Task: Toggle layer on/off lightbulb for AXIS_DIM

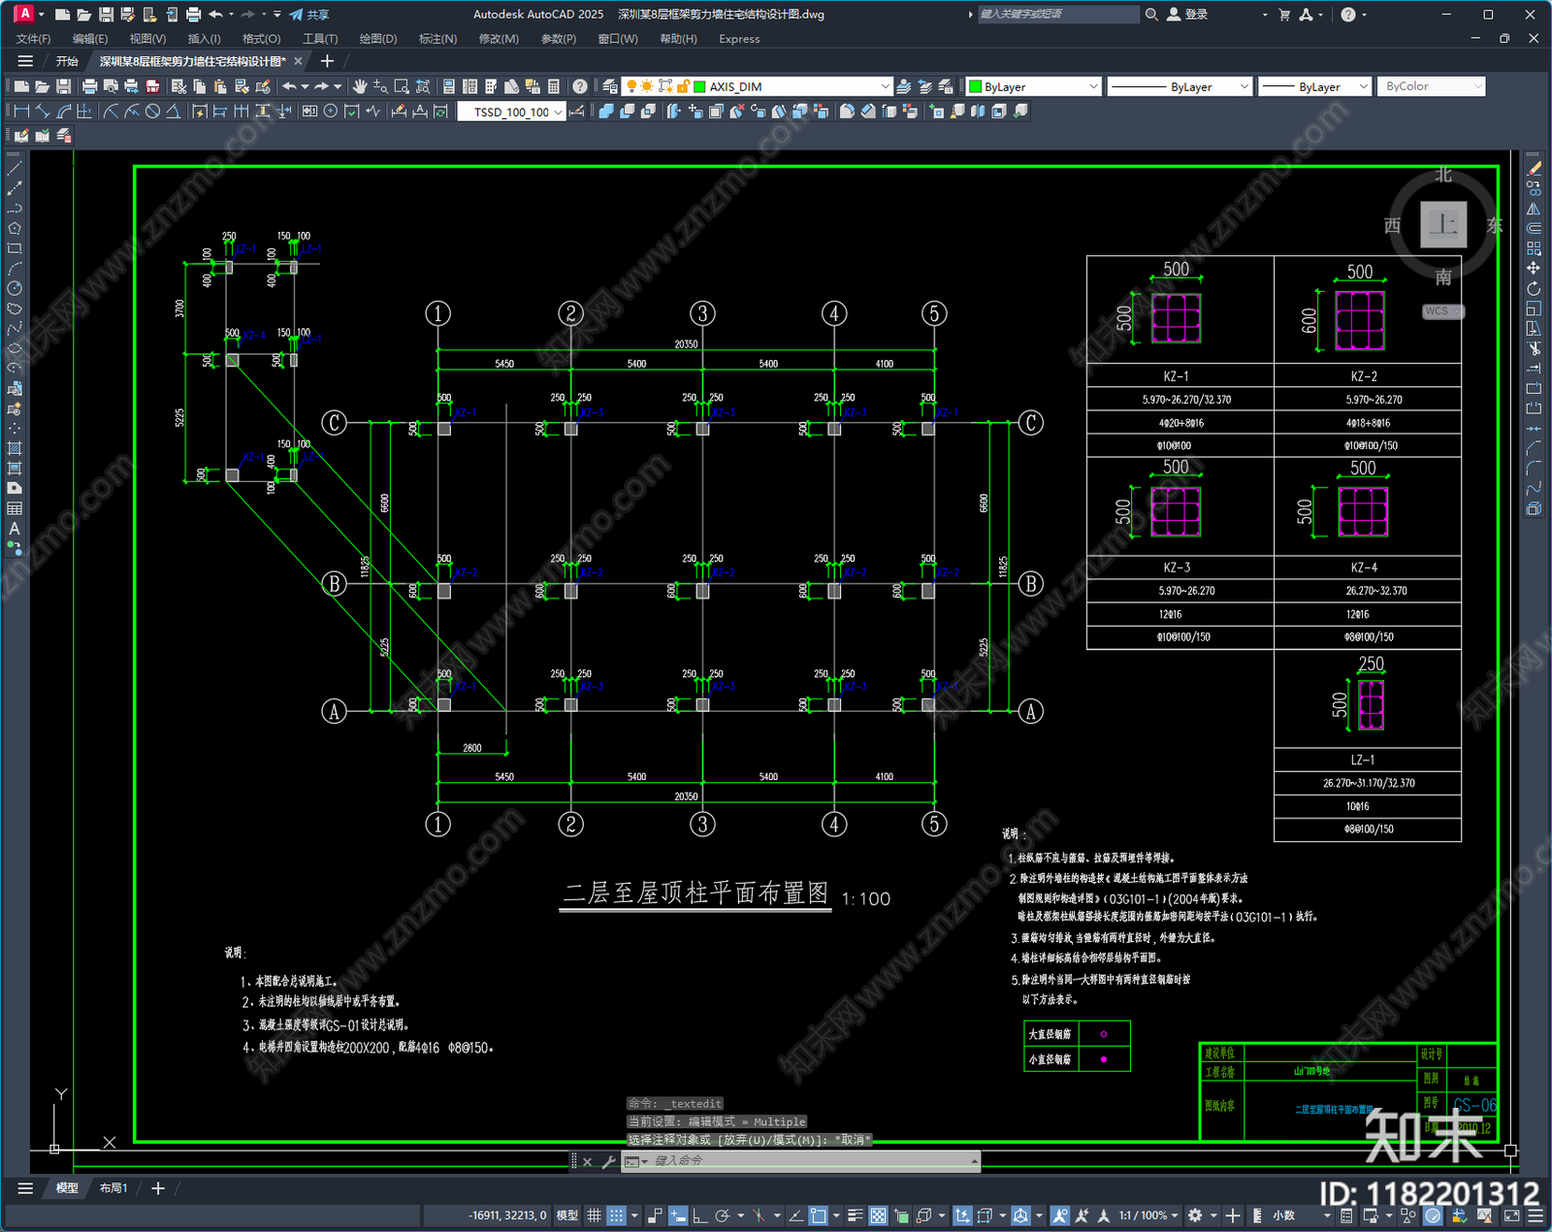Action: click(x=632, y=86)
